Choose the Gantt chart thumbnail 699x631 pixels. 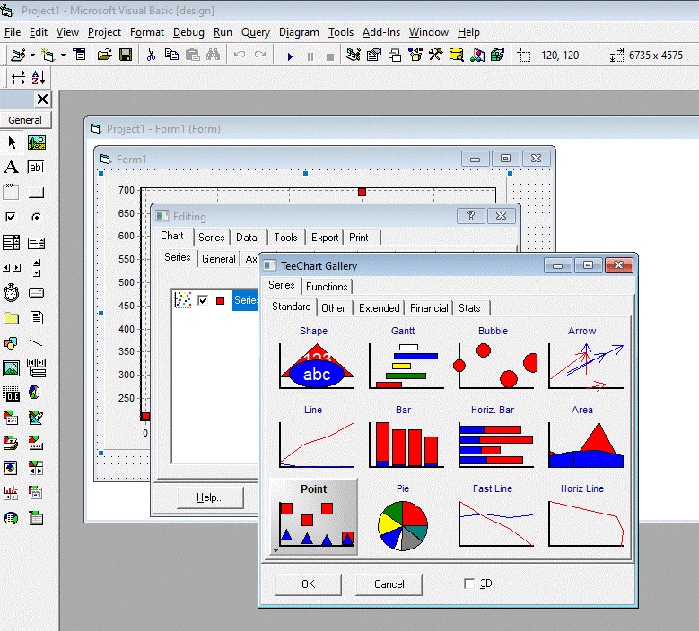click(x=403, y=360)
